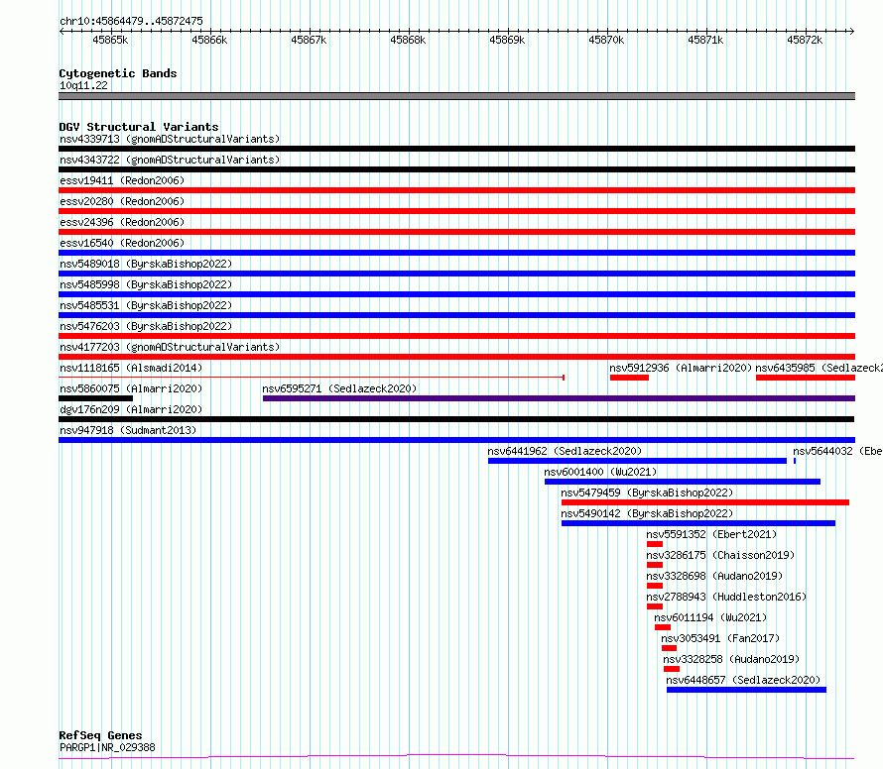883x769 pixels.
Task: Click ruler tick labeled 45869k
Action: tap(507, 40)
